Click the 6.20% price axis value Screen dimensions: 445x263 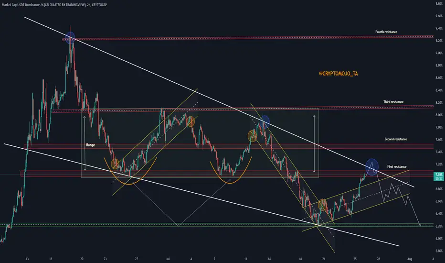pos(439,226)
